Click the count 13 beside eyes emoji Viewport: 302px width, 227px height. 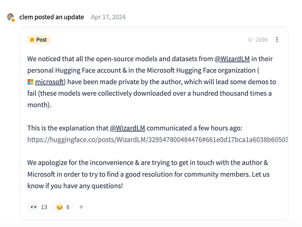tap(44, 207)
